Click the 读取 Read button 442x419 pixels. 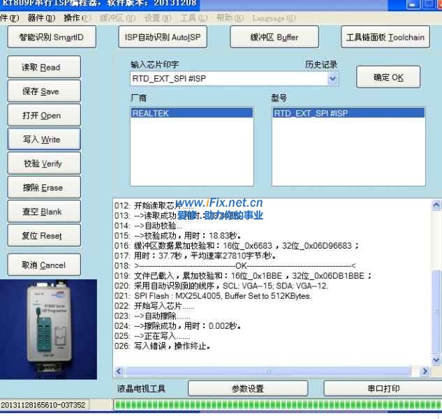coord(44,67)
